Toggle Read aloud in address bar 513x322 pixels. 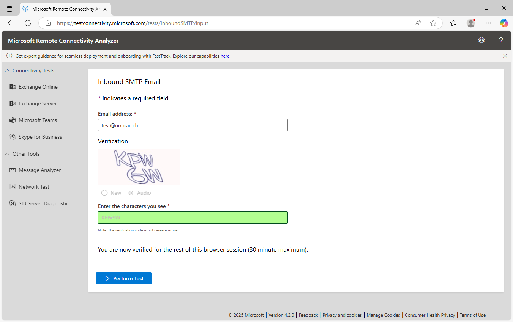pos(418,23)
